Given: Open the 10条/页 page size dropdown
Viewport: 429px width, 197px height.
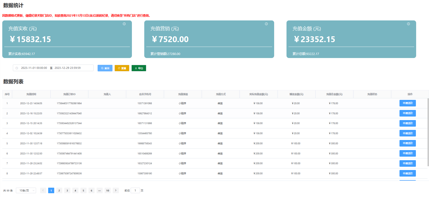Looking at the screenshot, I should [x=26, y=190].
